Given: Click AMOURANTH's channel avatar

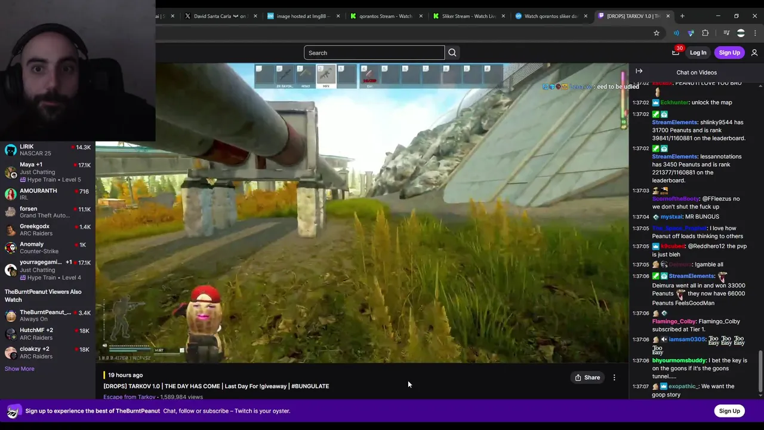Looking at the screenshot, I should coord(11,194).
